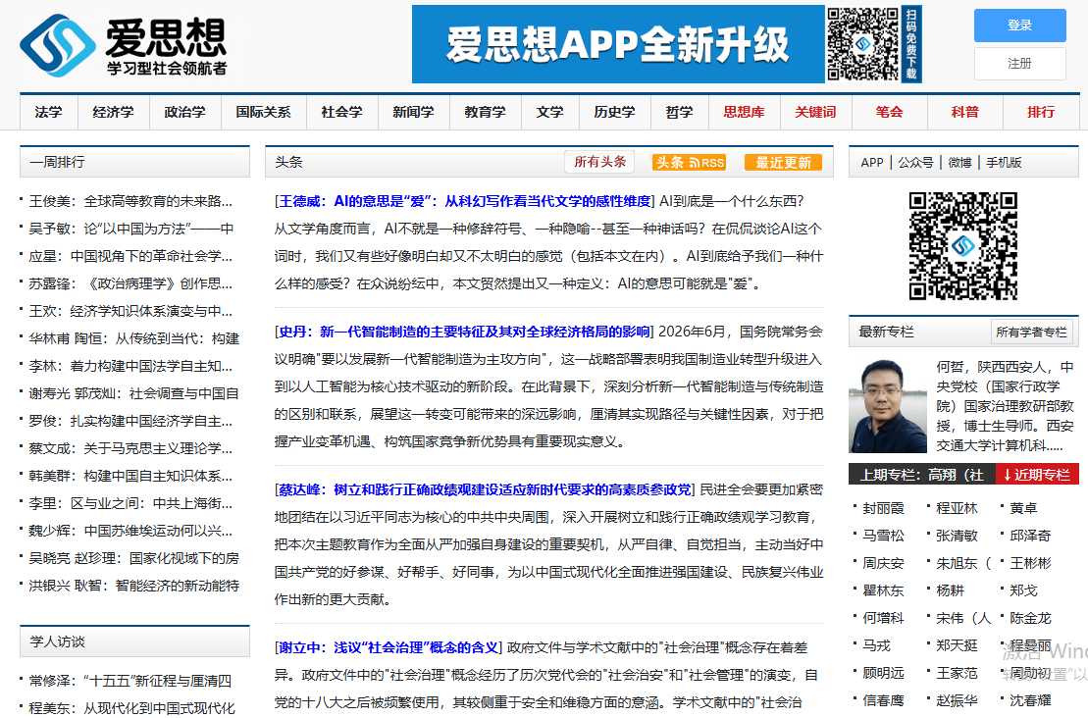1088x718 pixels.
Task: Click the 最近更新 button
Action: (x=783, y=162)
